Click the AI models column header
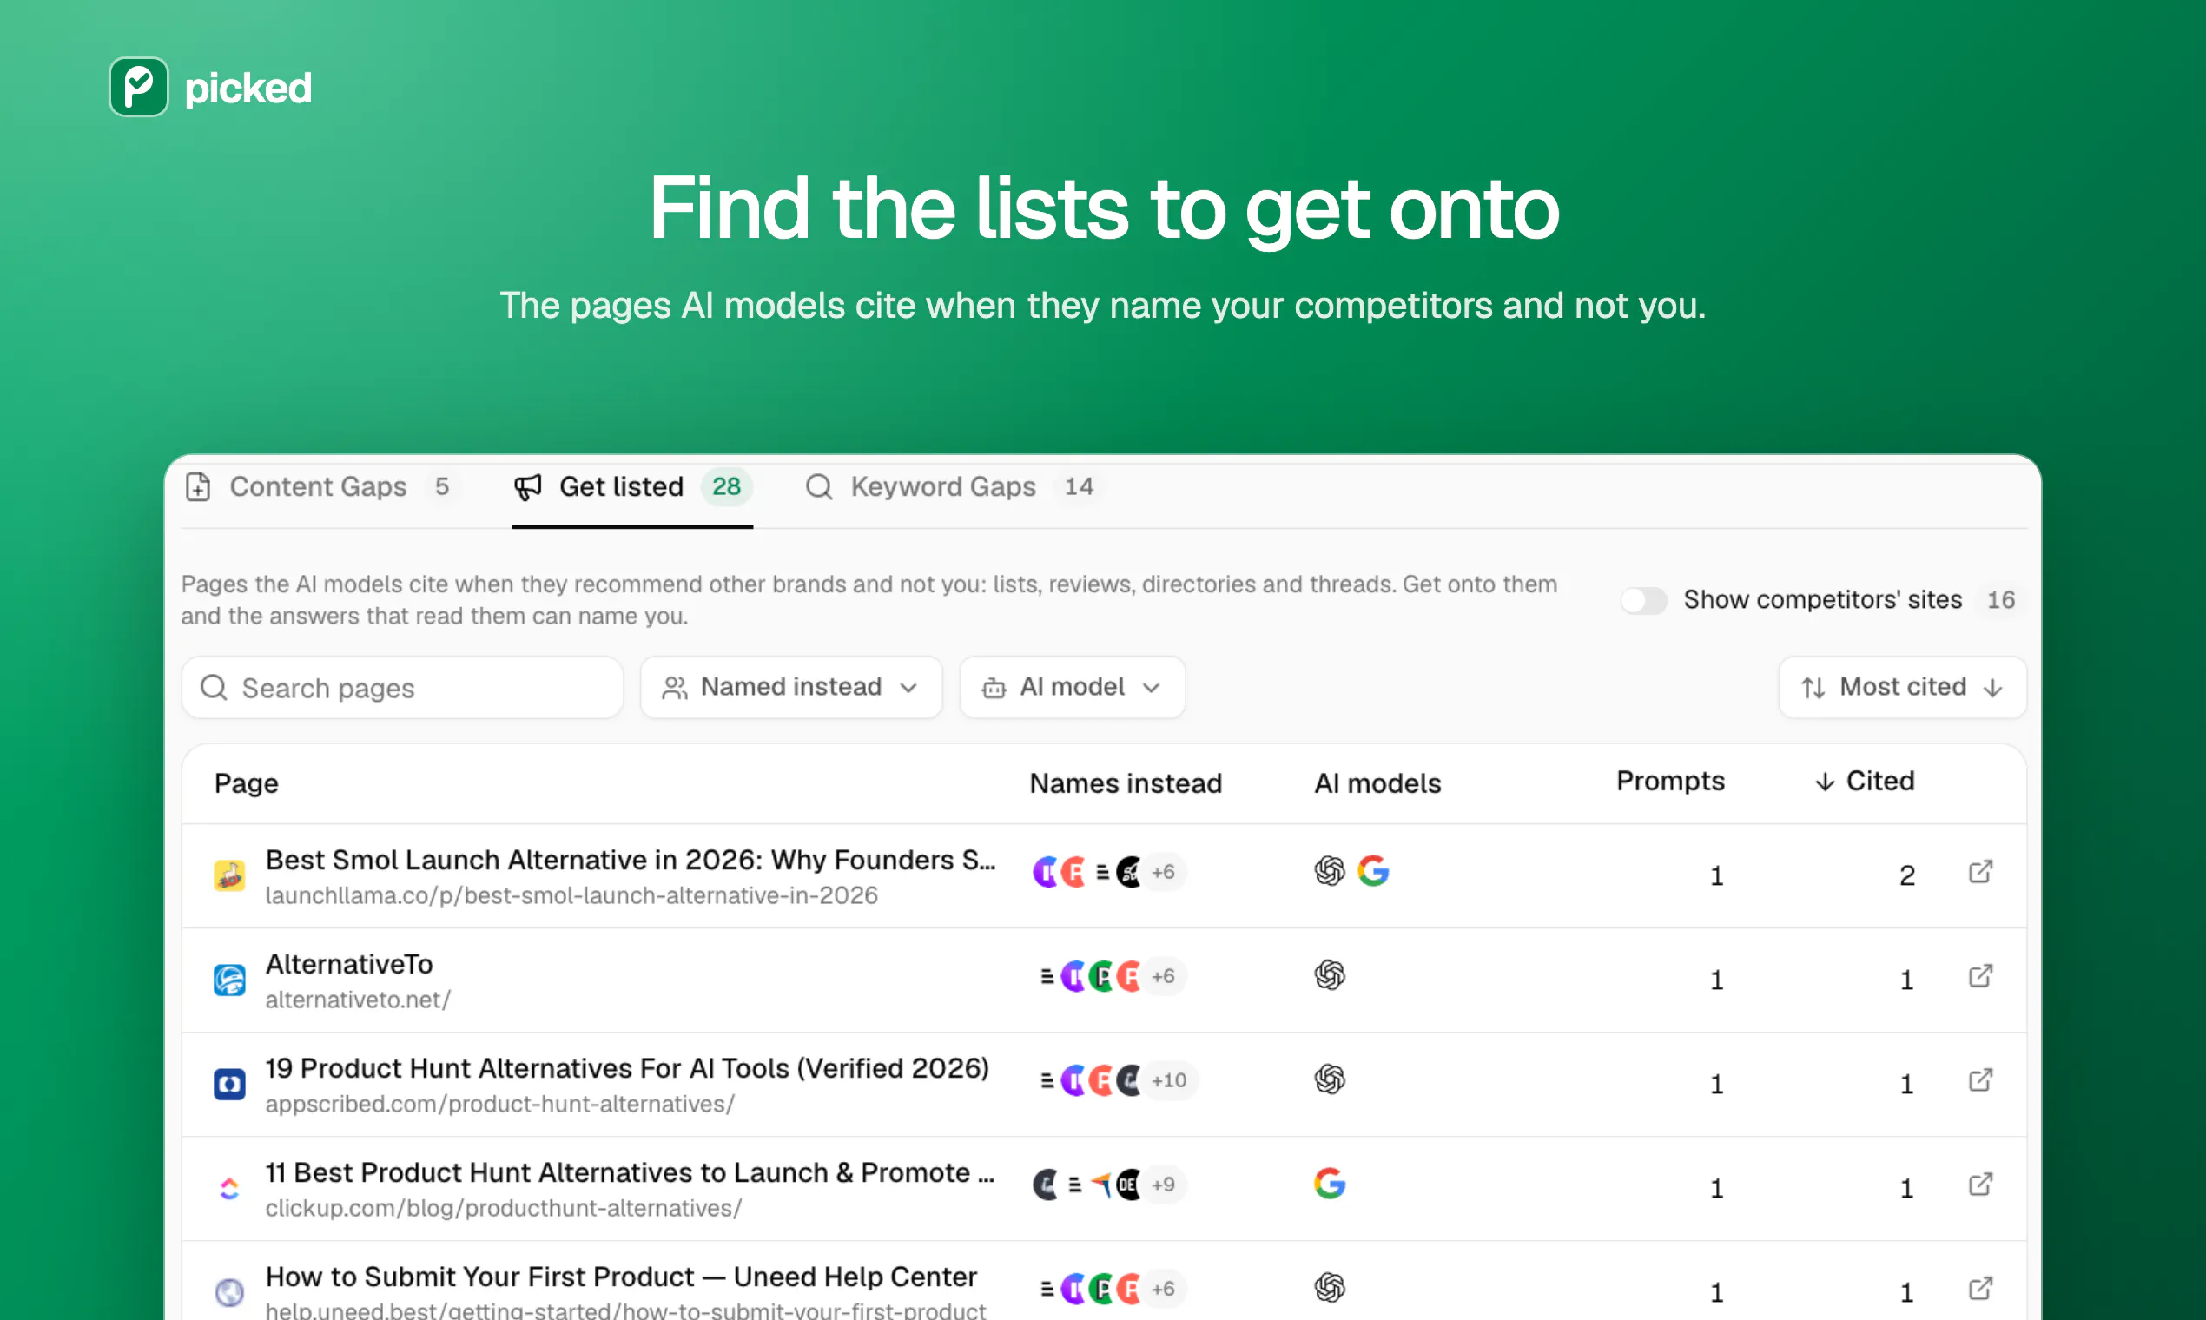Viewport: 2206px width, 1320px height. 1377,782
